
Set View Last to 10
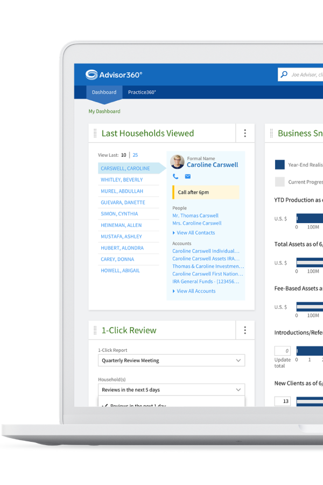tap(124, 155)
